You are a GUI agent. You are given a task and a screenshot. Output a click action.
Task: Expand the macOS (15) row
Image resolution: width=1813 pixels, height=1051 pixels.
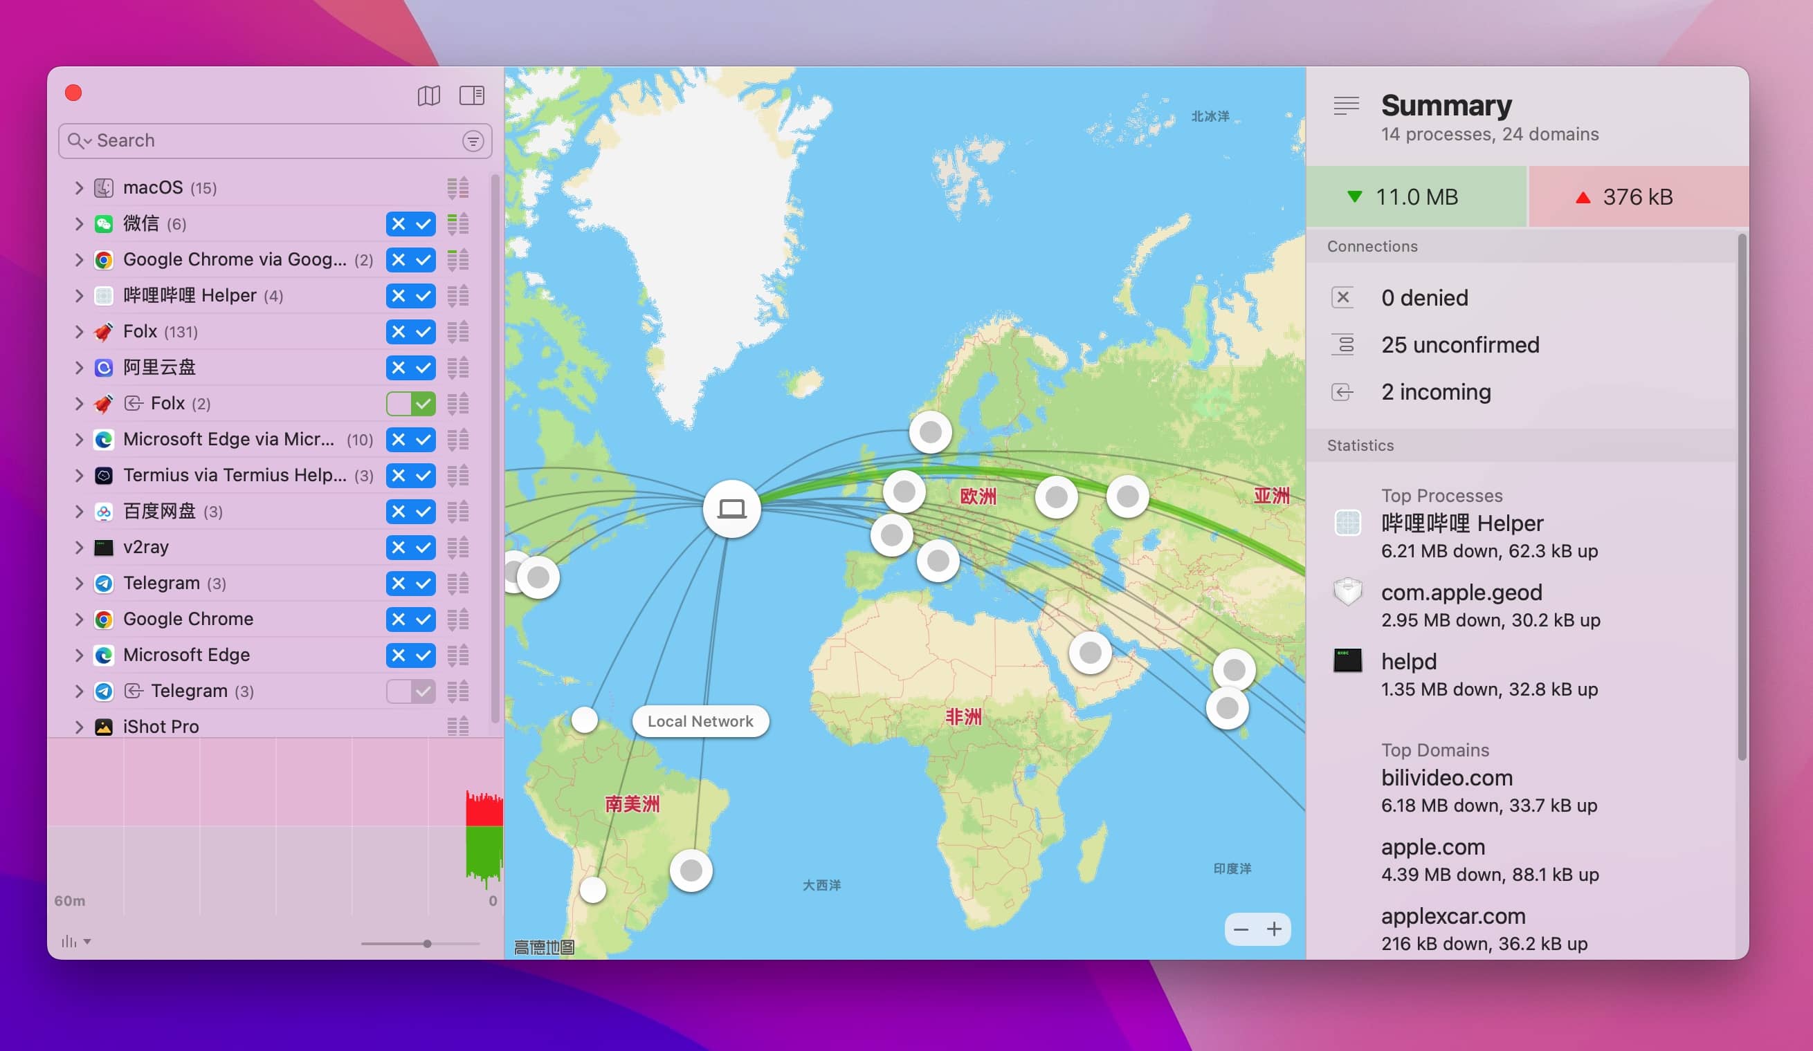pos(79,188)
